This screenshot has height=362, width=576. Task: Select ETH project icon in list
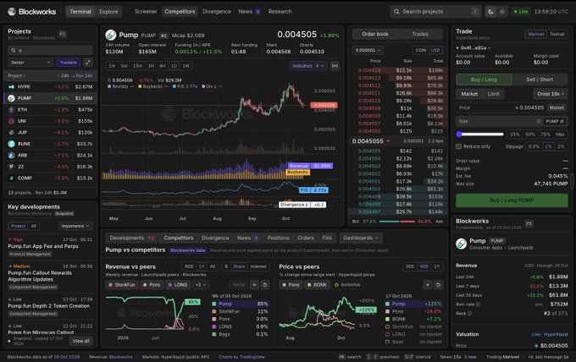tap(11, 110)
